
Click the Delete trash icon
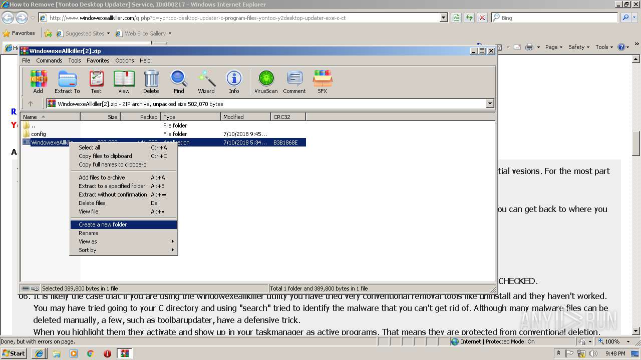[x=151, y=82]
